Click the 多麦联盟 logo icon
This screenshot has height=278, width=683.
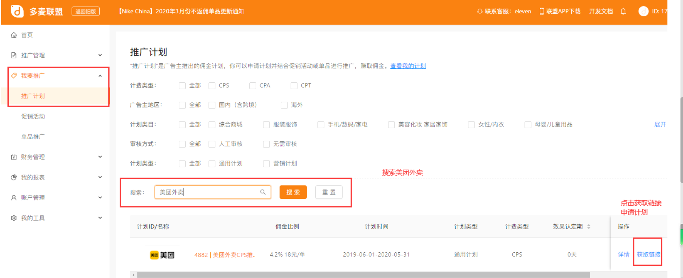click(17, 11)
